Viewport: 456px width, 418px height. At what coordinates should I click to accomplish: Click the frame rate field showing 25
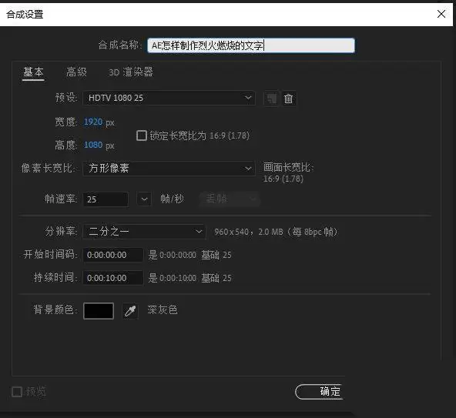106,199
